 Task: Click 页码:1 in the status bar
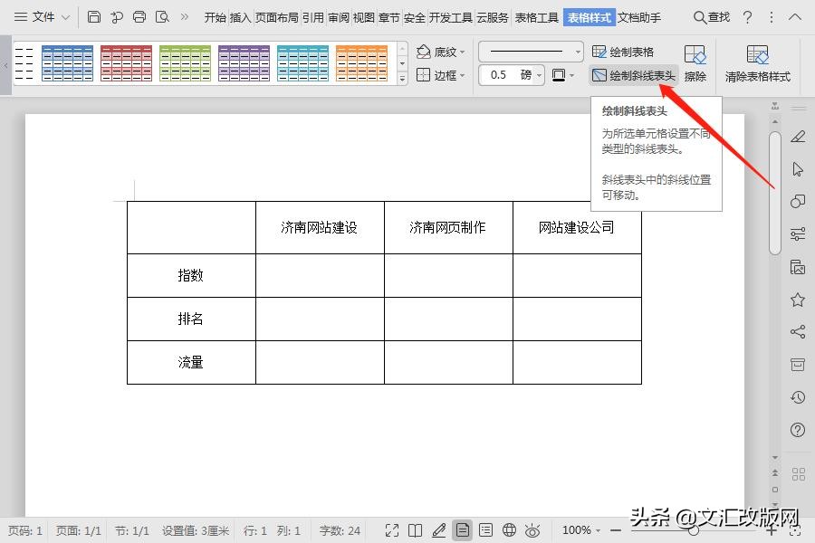pyautogui.click(x=24, y=529)
